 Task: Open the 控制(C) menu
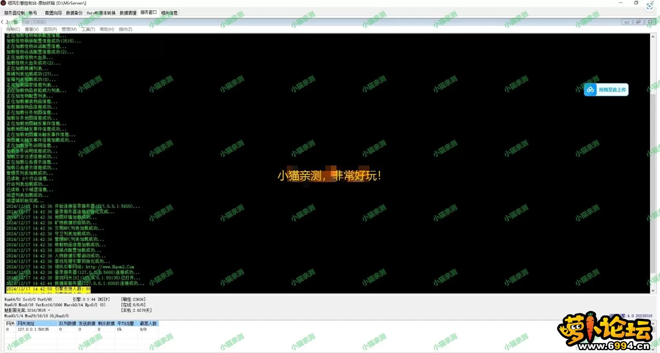click(x=13, y=29)
